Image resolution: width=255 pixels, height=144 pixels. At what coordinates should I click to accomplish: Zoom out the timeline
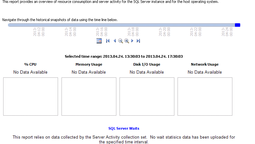click(x=120, y=41)
